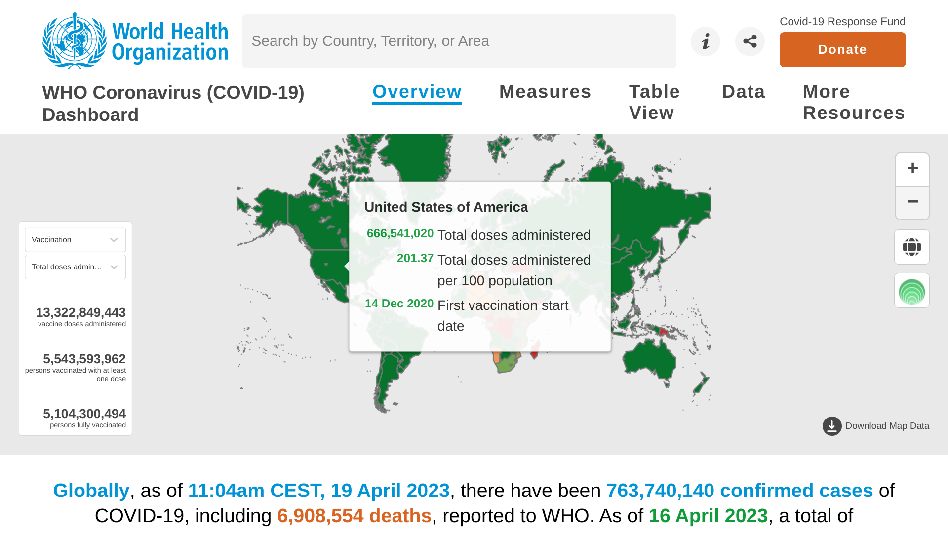Image resolution: width=948 pixels, height=533 pixels.
Task: Open the More Resources tab
Action: click(x=853, y=102)
